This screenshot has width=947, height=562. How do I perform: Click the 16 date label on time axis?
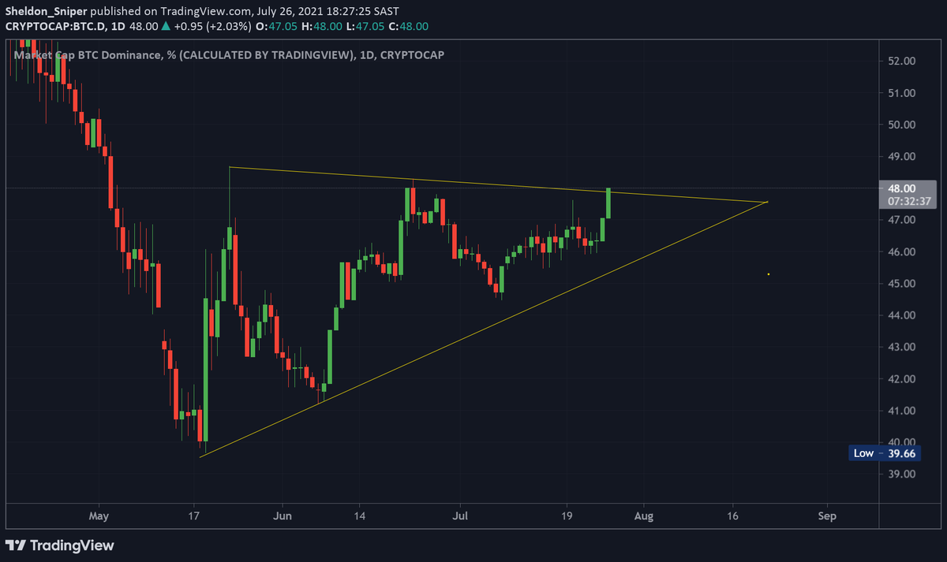click(733, 516)
